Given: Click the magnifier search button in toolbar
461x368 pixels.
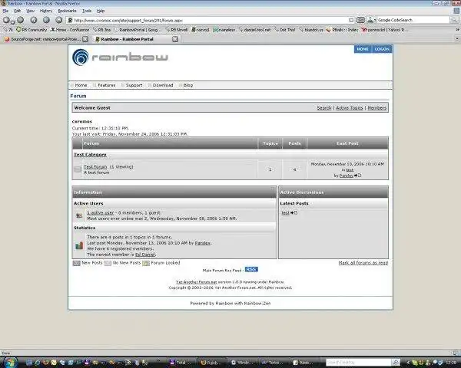Looking at the screenshot, I should [455, 20].
